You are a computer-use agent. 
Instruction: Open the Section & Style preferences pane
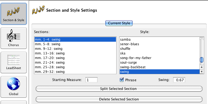pyautogui.click(x=14, y=14)
